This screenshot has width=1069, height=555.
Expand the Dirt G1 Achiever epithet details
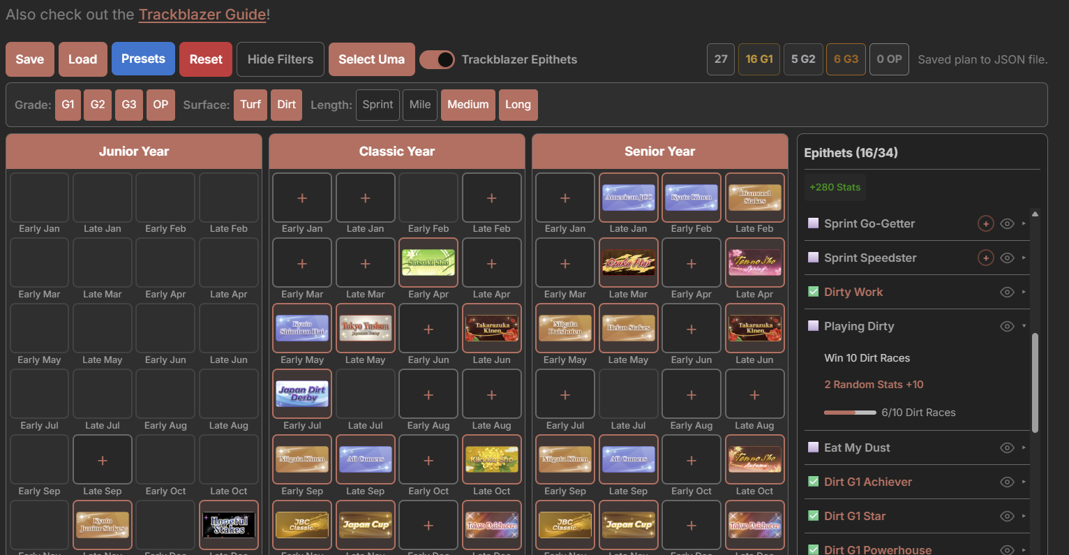[1024, 482]
